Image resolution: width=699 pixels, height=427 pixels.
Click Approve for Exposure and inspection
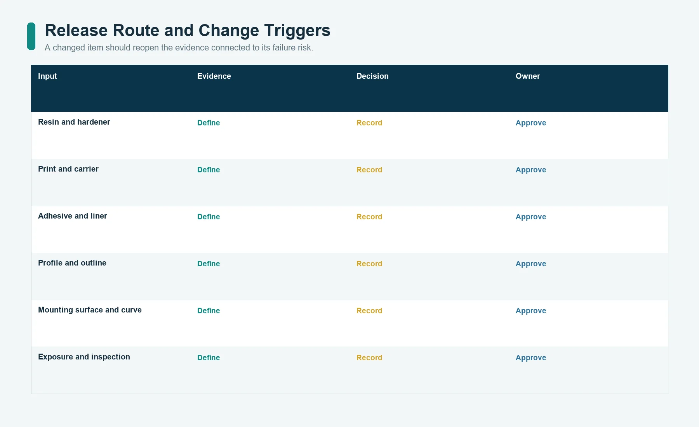(531, 358)
